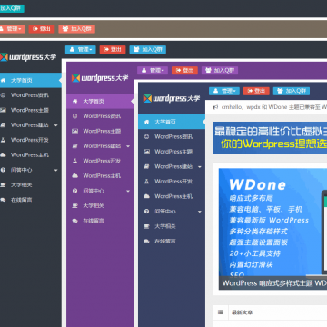Open the 管理 dropdown in the navy theme header
This screenshot has height=327, width=327.
224,91
